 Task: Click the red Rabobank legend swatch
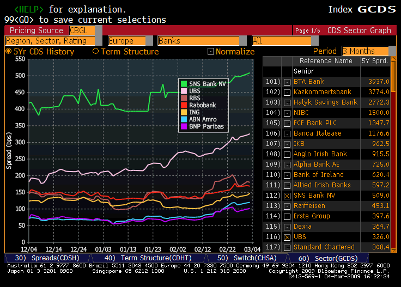(184, 105)
